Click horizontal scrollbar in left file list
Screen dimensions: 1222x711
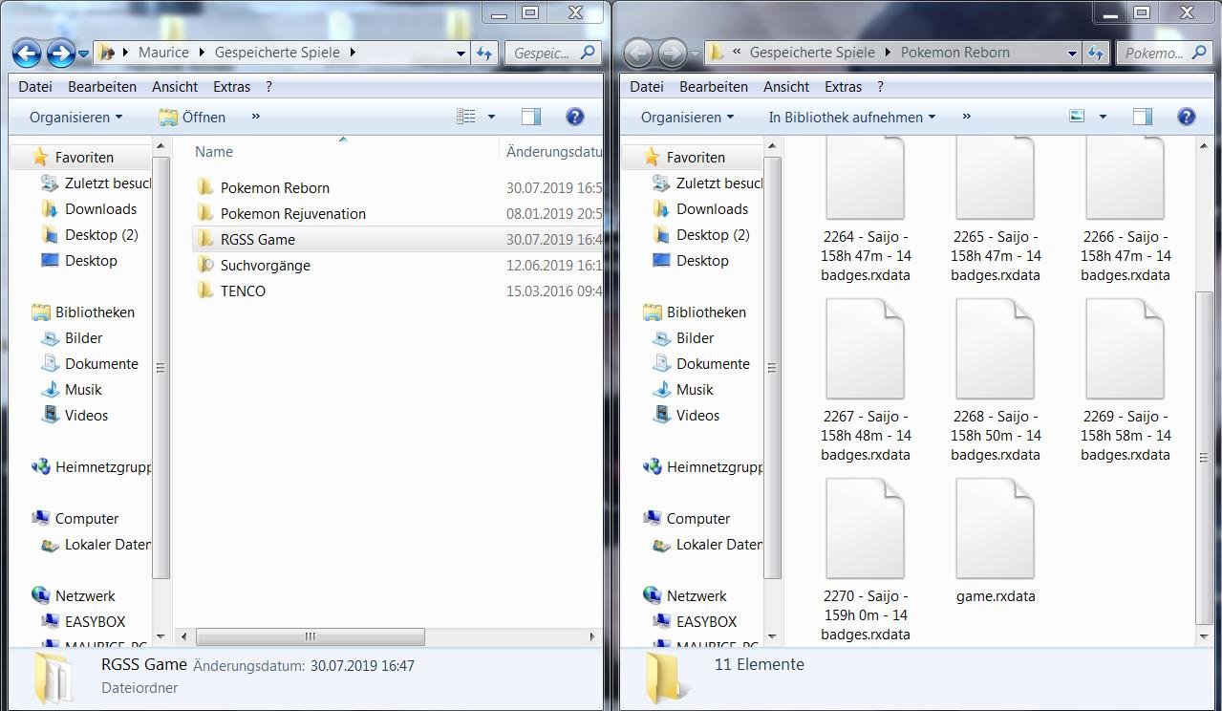pyautogui.click(x=310, y=636)
